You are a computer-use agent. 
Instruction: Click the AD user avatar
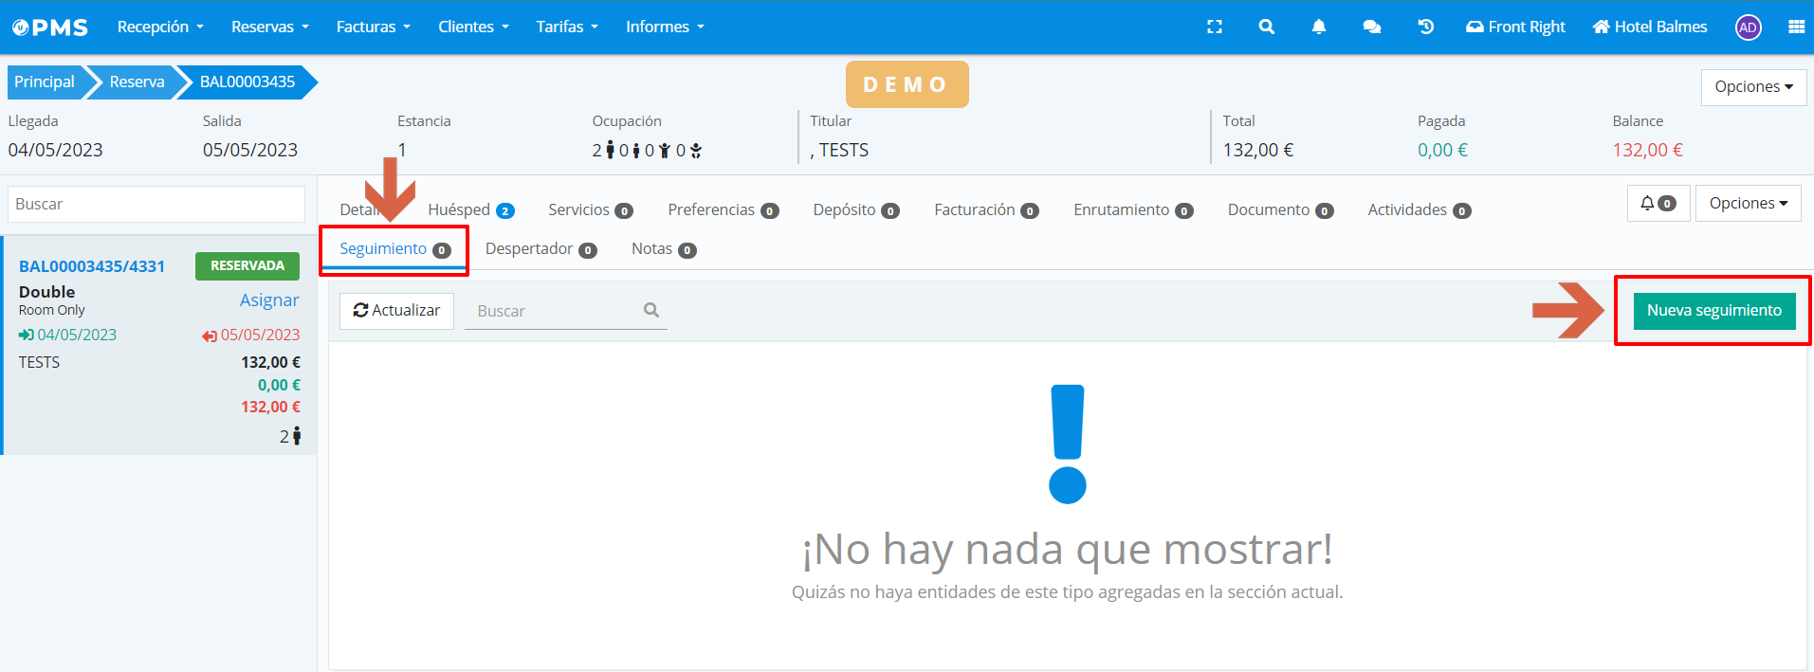pyautogui.click(x=1748, y=27)
